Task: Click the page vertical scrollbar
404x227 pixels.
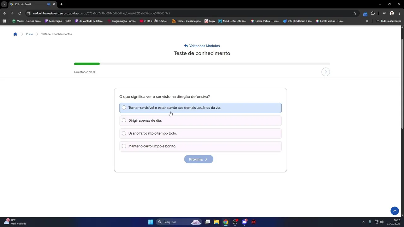Action: (402, 84)
